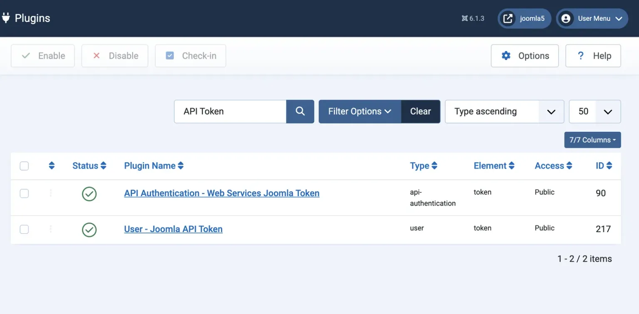Sort by ordering using header arrows icon

pos(52,166)
